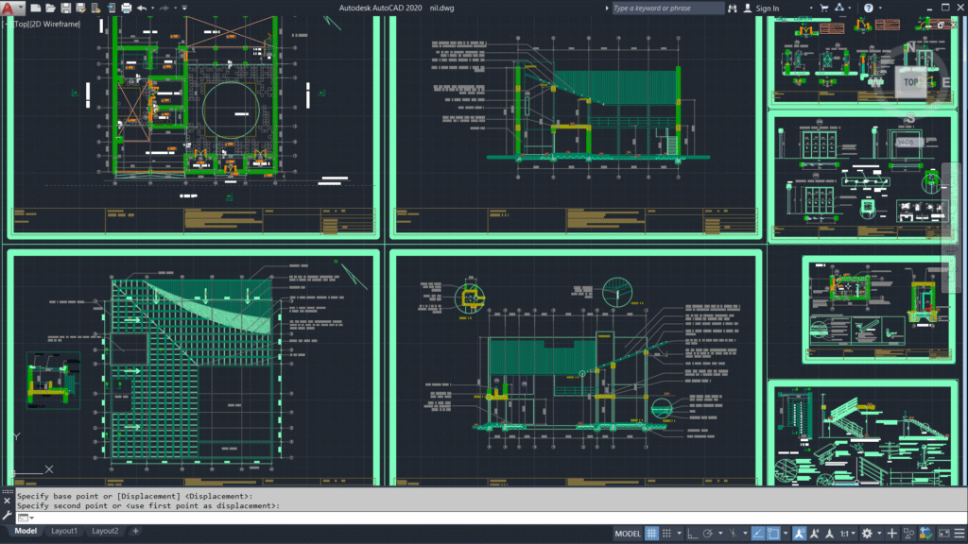Open the Sign In dropdown arrow
The image size is (968, 544).
tap(811, 8)
